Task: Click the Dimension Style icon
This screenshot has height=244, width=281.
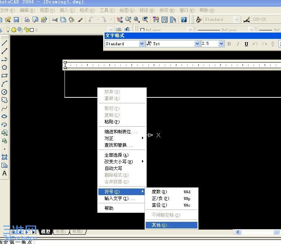Action: click(247, 20)
